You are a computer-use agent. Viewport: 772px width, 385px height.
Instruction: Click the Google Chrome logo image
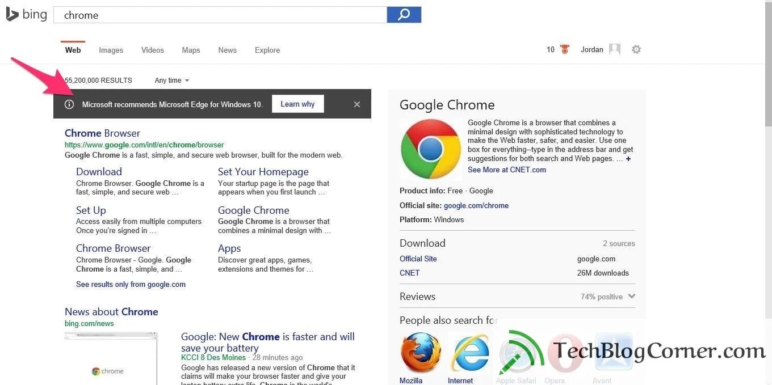(x=431, y=150)
